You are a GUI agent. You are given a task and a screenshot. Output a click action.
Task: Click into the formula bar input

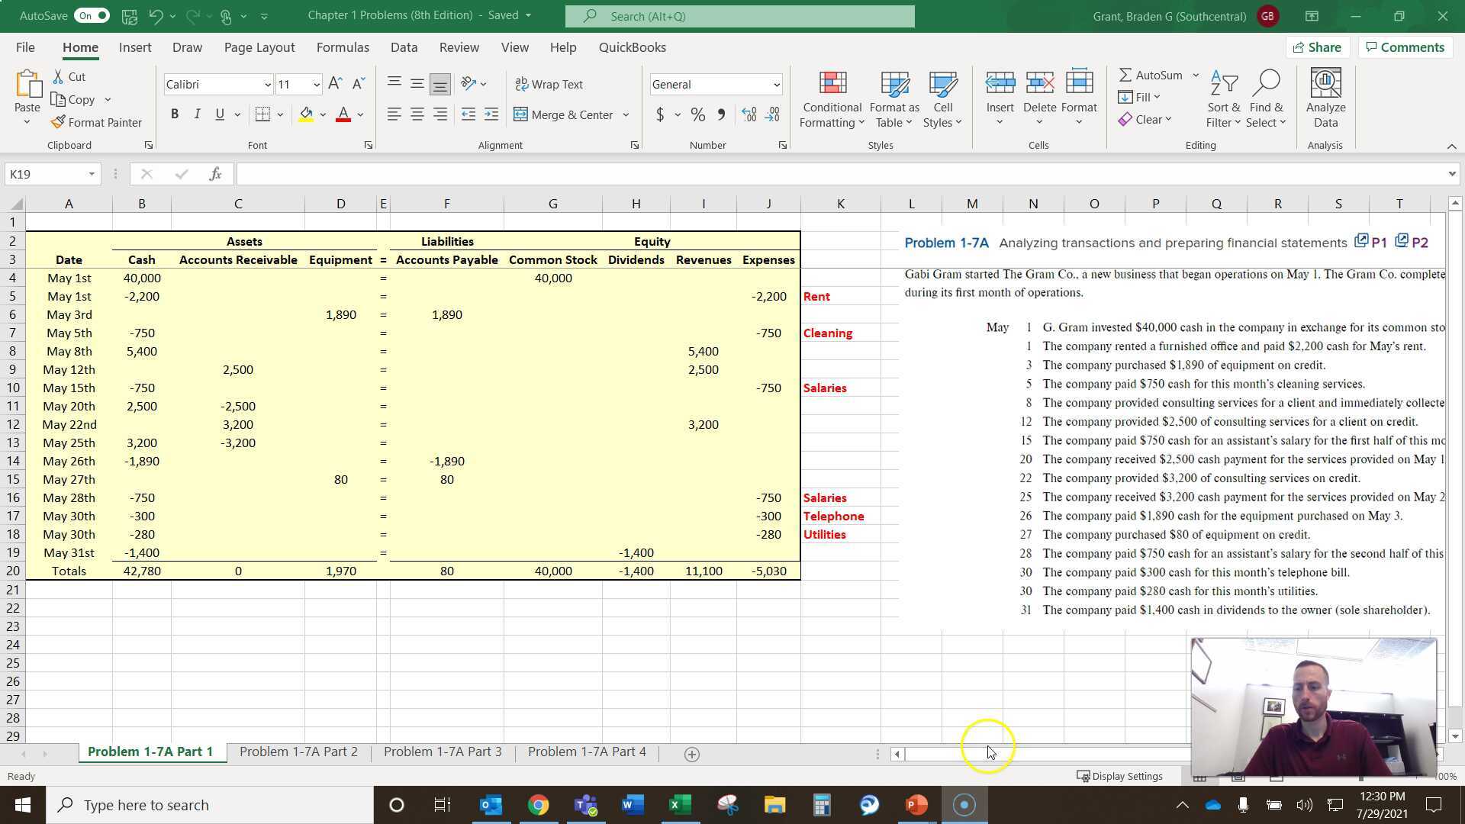(763, 174)
